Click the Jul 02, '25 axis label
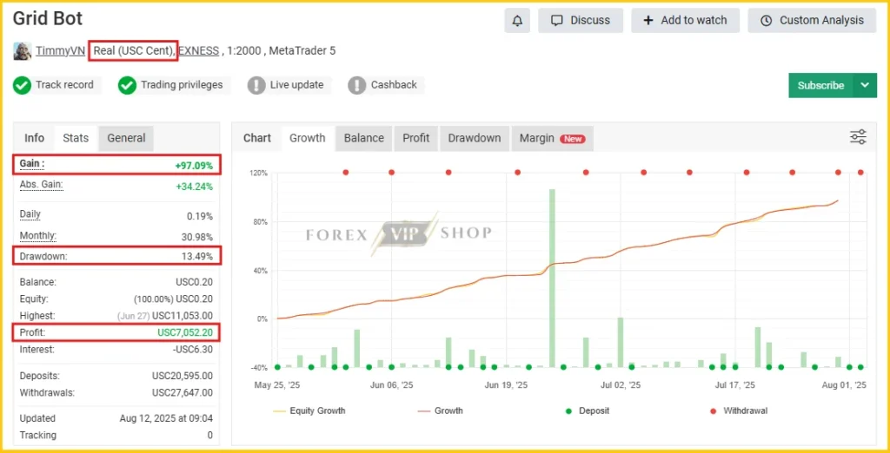 pos(621,385)
